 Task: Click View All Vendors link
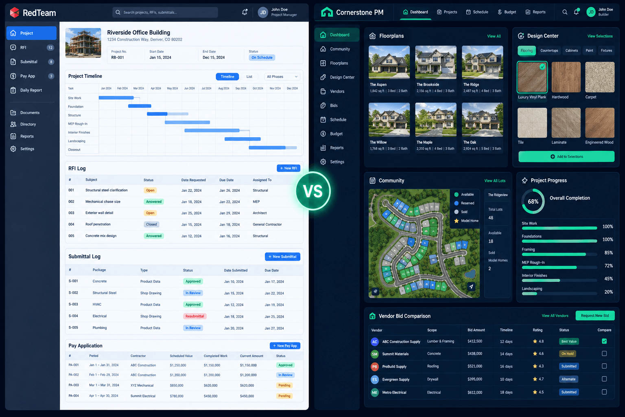(x=555, y=316)
